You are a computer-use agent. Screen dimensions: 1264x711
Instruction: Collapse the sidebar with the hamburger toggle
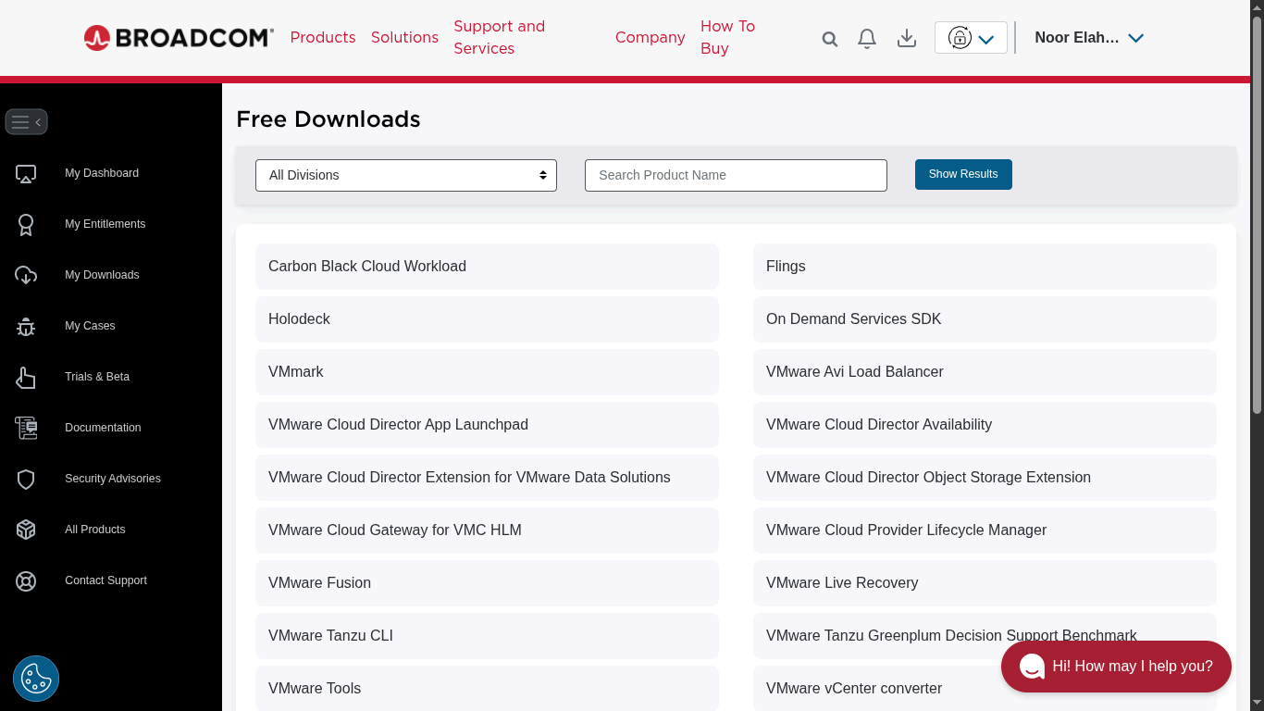(26, 121)
